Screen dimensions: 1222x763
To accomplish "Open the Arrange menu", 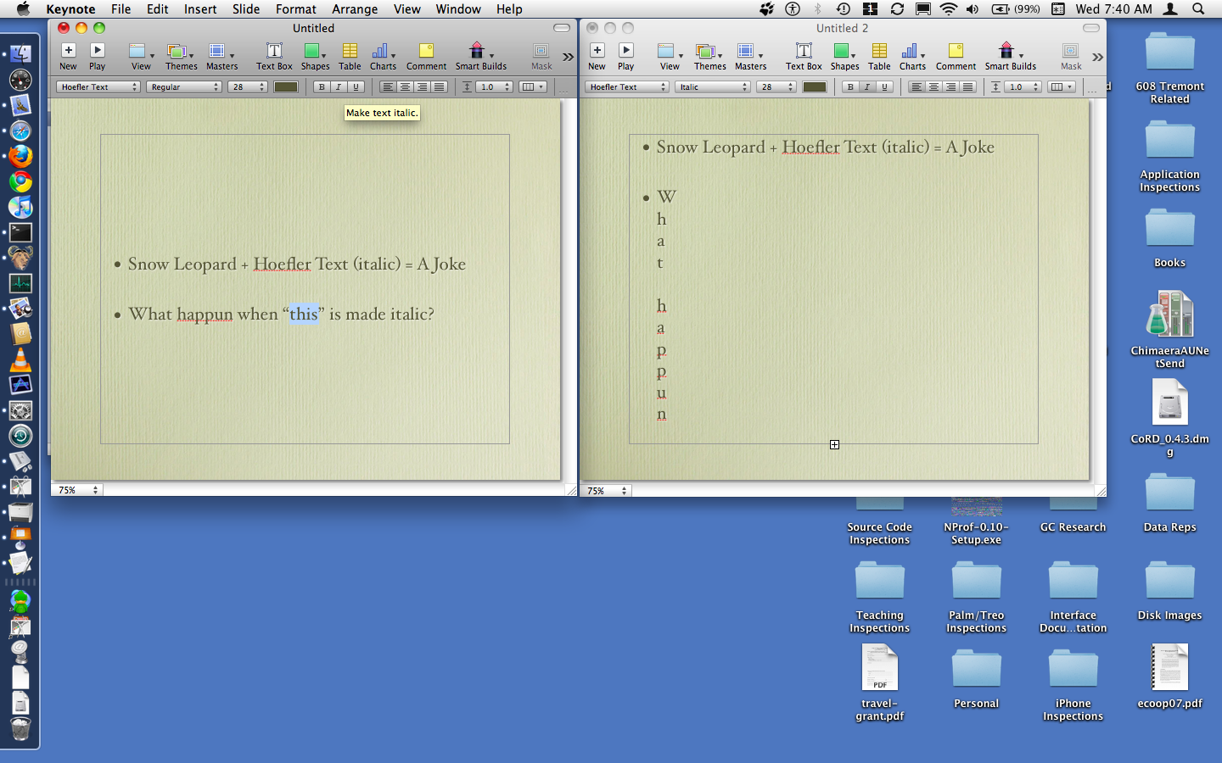I will 355,8.
